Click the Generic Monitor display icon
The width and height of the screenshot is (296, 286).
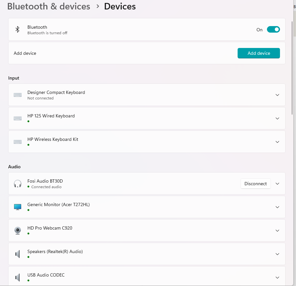tap(18, 207)
